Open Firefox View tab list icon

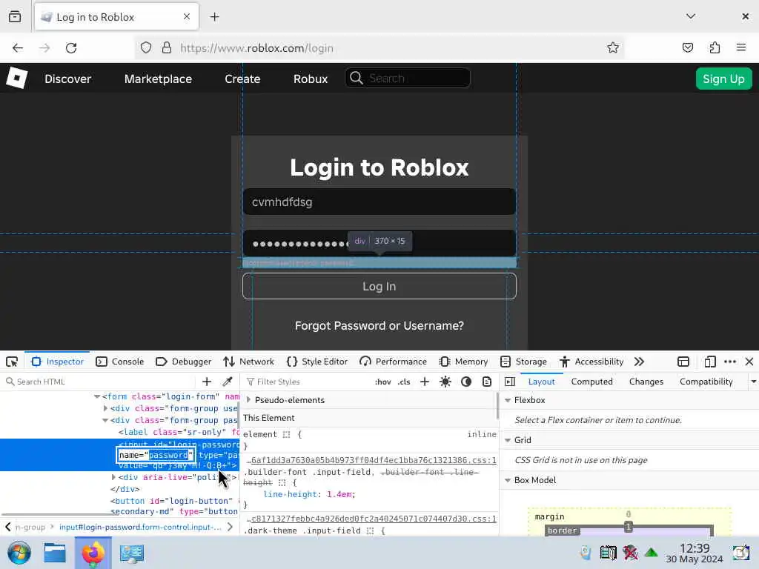15,16
